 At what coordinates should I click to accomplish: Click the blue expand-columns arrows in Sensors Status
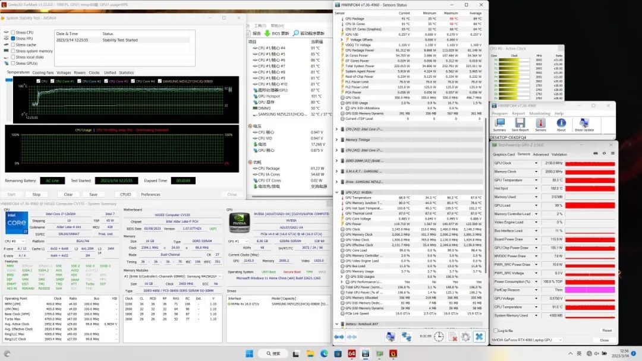tap(339, 337)
